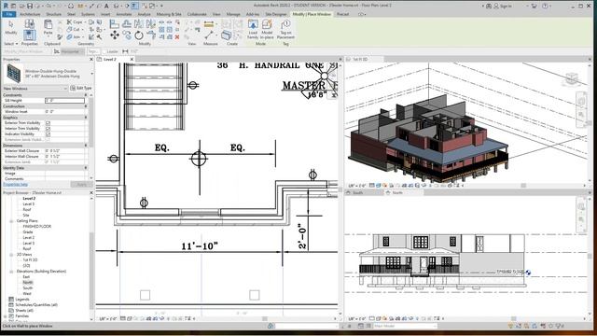
Task: Collapse the Dimensions section
Action: point(86,146)
